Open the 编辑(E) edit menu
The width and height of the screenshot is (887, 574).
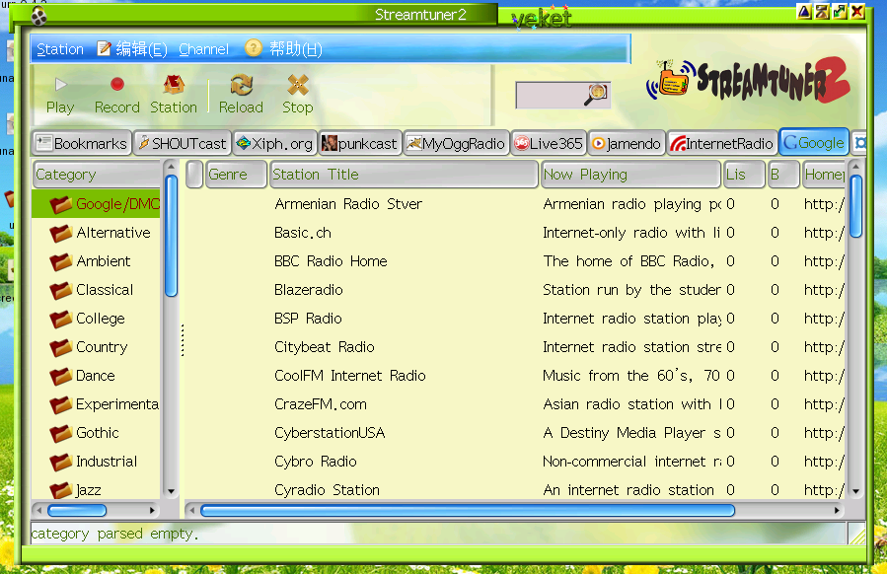point(132,49)
